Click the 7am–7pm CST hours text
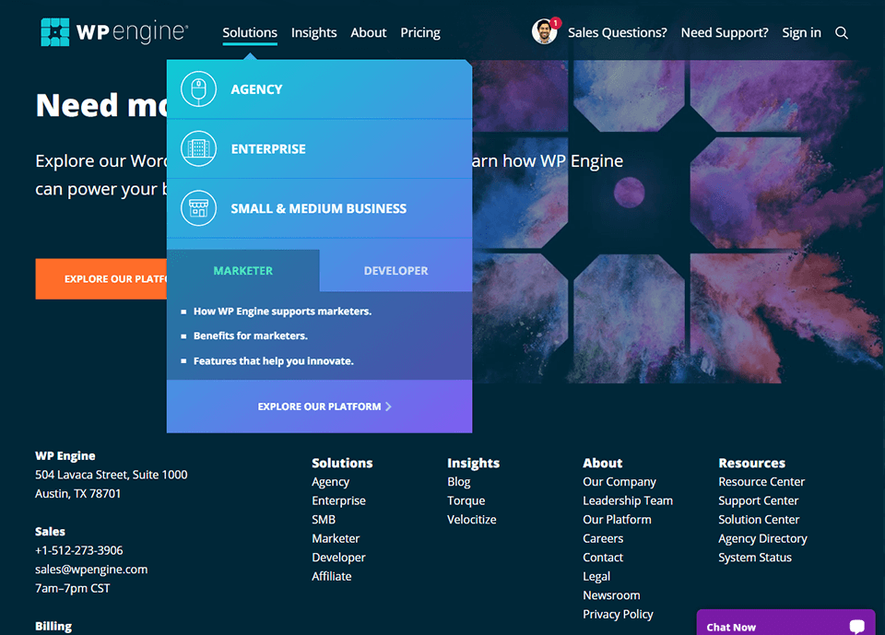Viewport: 885px width, 635px height. coord(72,588)
